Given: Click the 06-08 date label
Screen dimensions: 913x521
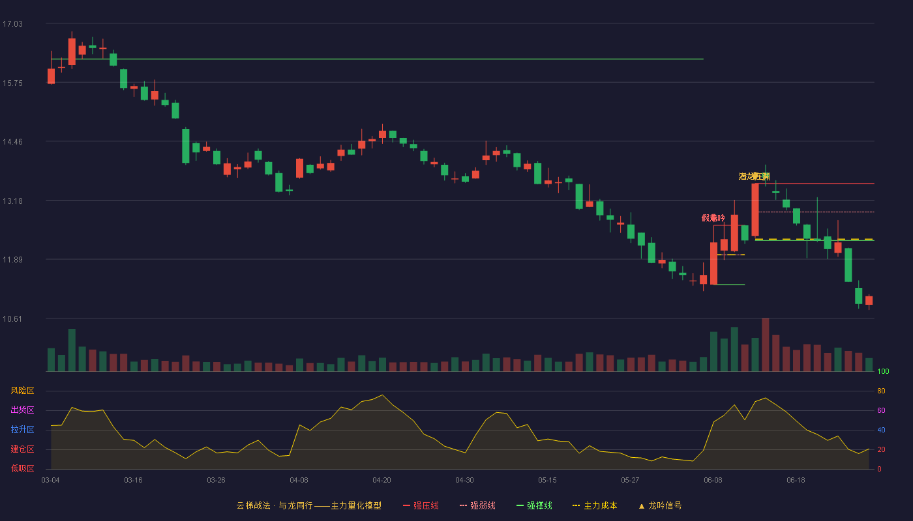Looking at the screenshot, I should (713, 480).
